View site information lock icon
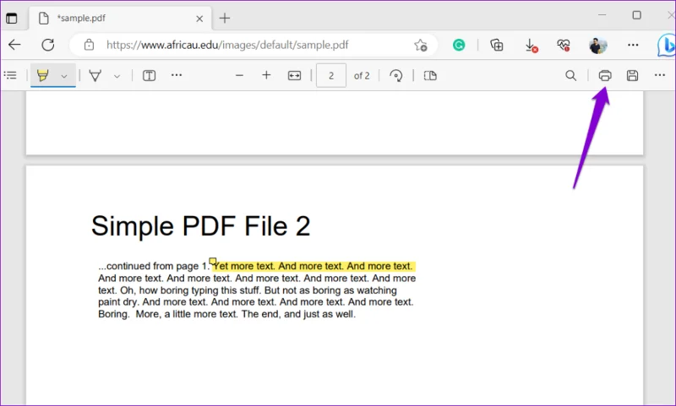The image size is (676, 406). point(89,45)
